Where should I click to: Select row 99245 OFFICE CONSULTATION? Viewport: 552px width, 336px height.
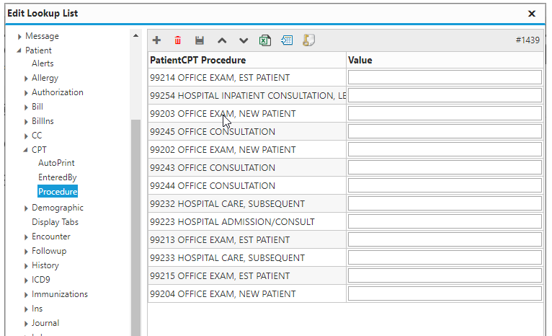(246, 132)
